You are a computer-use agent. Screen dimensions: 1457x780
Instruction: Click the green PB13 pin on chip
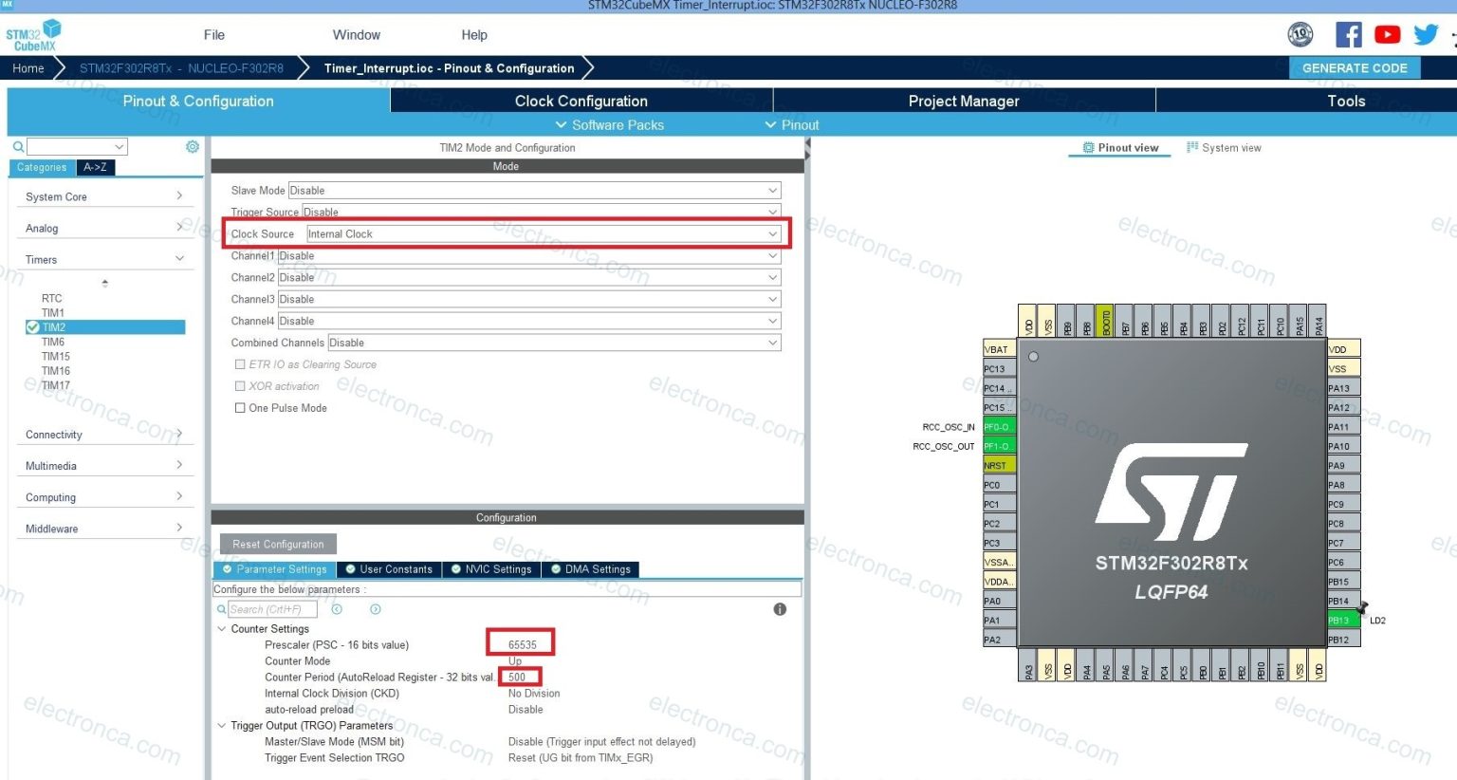[1342, 621]
